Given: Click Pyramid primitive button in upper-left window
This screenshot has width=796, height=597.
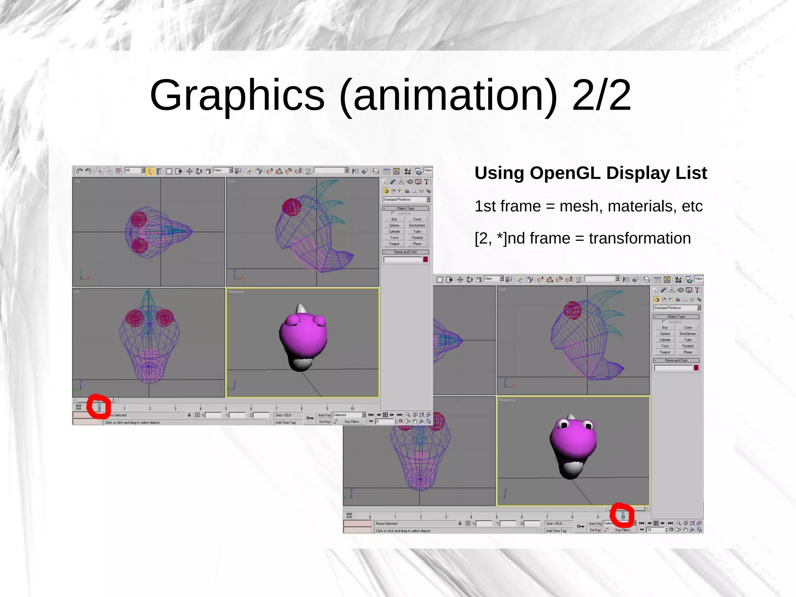Looking at the screenshot, I should tap(417, 238).
